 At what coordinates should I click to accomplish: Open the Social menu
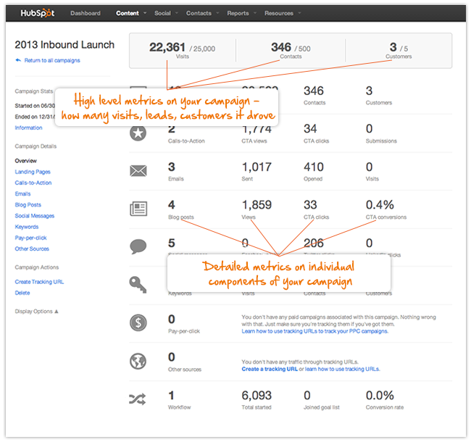click(x=162, y=13)
